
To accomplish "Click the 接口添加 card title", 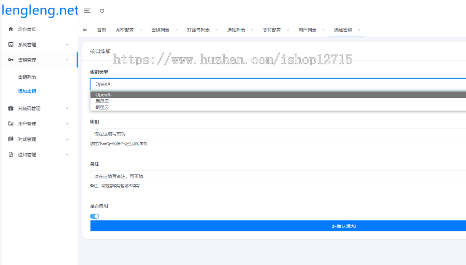I will click(100, 51).
